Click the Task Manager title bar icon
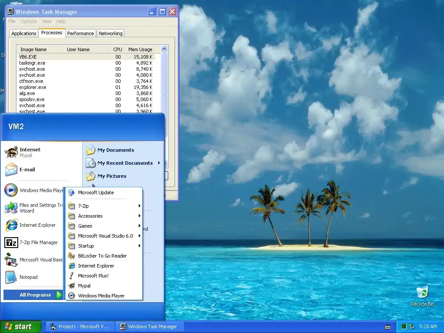This screenshot has width=444, height=333. pyautogui.click(x=10, y=12)
